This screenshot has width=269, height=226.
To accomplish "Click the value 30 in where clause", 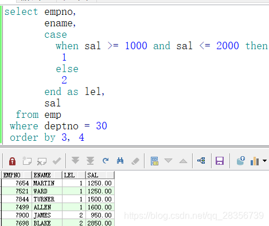I will click(x=102, y=126).
